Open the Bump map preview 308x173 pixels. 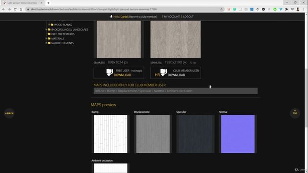point(110,134)
